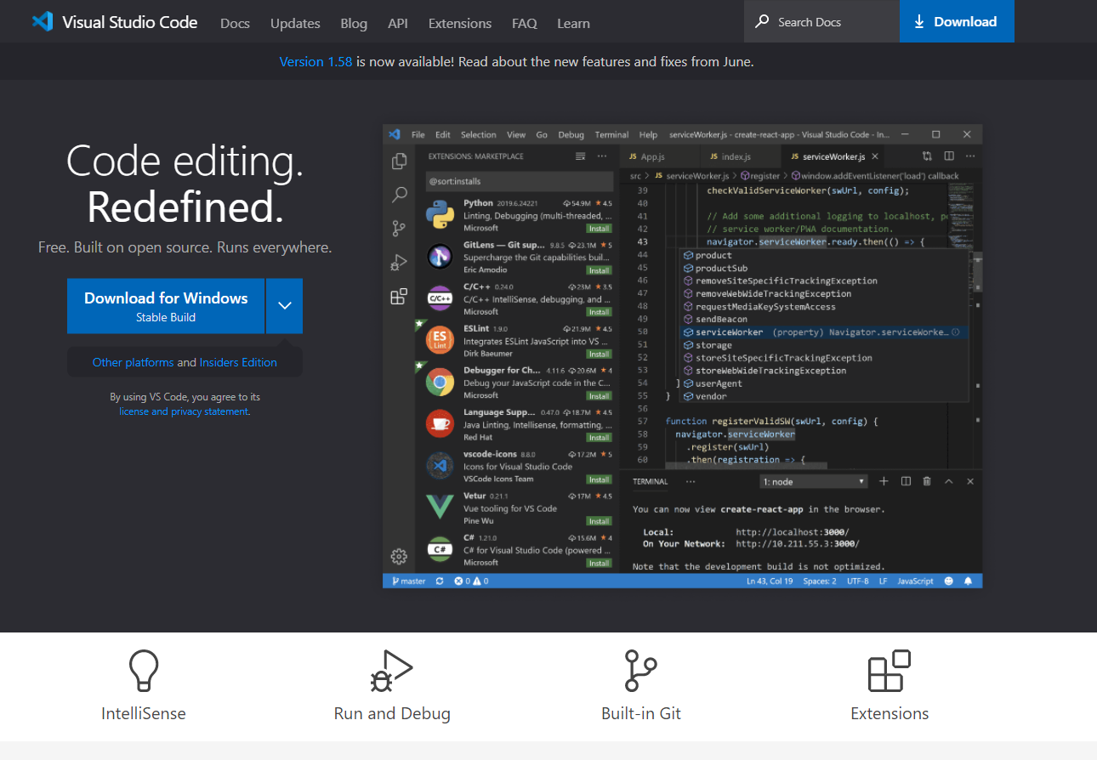Click the notification bell in the status bar

[x=968, y=581]
